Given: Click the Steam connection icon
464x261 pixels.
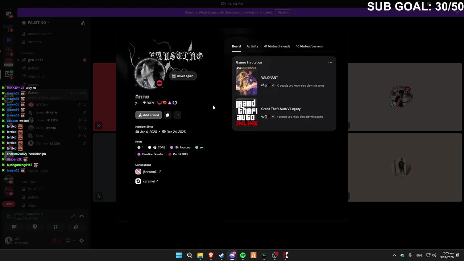Looking at the screenshot, I should (x=138, y=181).
